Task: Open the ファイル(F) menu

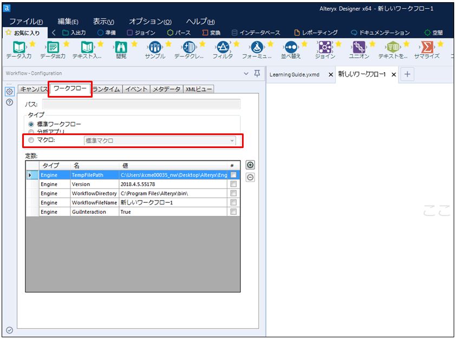Action: point(26,22)
